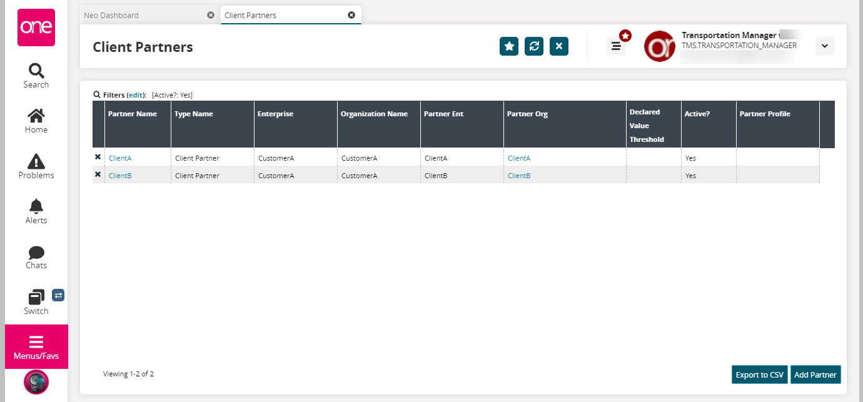Viewport: 863px width, 402px height.
Task: Add page to favorites star button
Action: click(509, 46)
